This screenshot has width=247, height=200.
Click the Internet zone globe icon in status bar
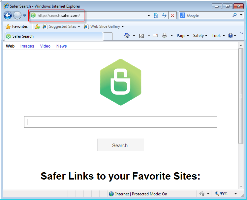click(111, 194)
